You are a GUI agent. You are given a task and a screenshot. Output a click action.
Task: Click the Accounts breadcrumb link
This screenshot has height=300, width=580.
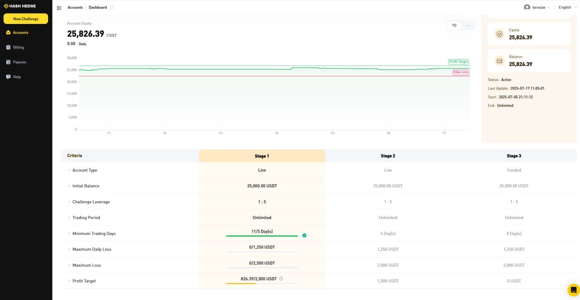point(75,8)
